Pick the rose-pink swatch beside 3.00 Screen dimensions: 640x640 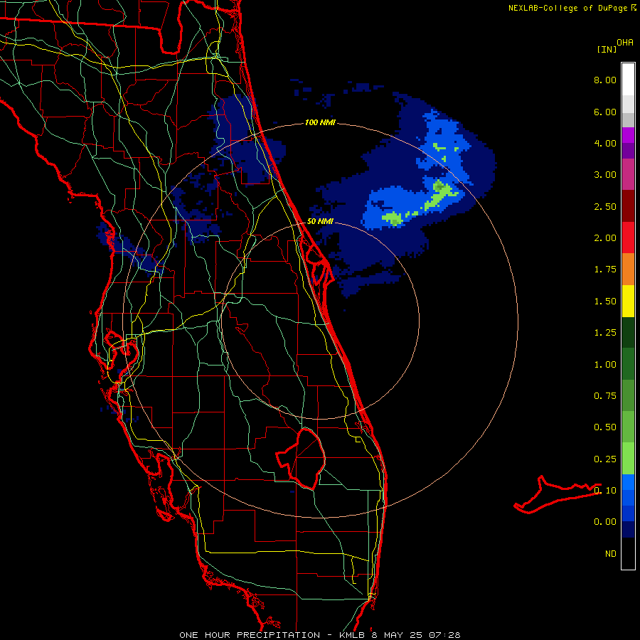628,174
